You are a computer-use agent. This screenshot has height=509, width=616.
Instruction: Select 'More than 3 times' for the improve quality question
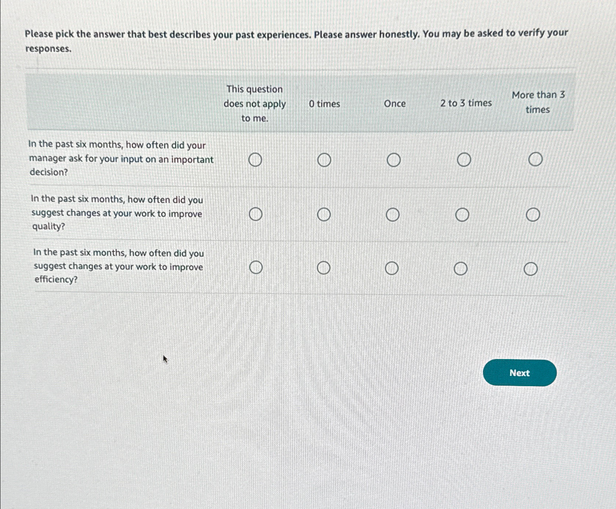pyautogui.click(x=534, y=214)
